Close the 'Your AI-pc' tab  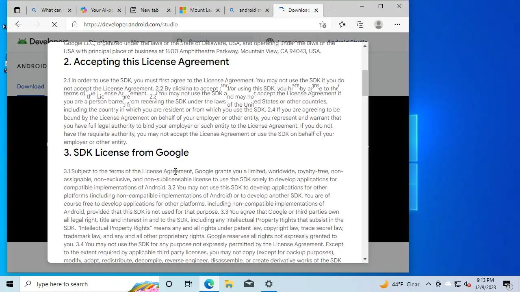[119, 10]
